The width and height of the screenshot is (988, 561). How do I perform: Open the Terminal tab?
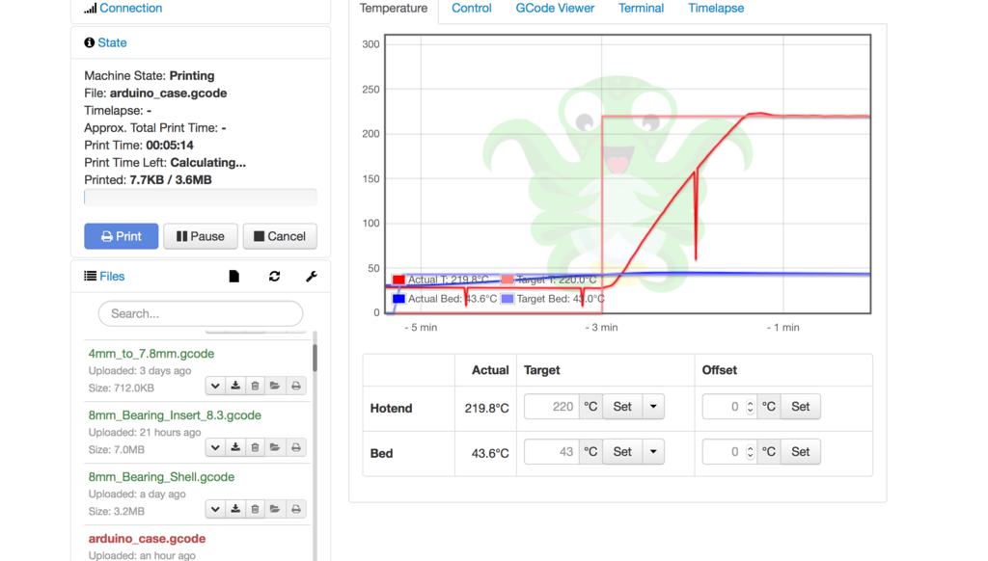click(x=641, y=8)
